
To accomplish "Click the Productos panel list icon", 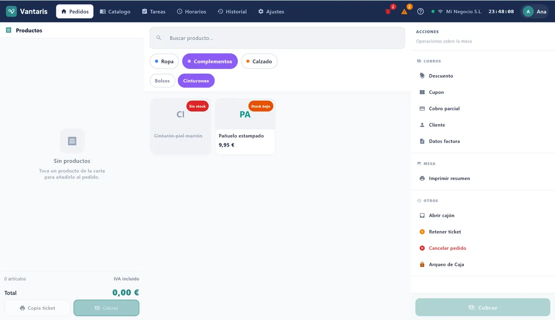I will [8, 31].
